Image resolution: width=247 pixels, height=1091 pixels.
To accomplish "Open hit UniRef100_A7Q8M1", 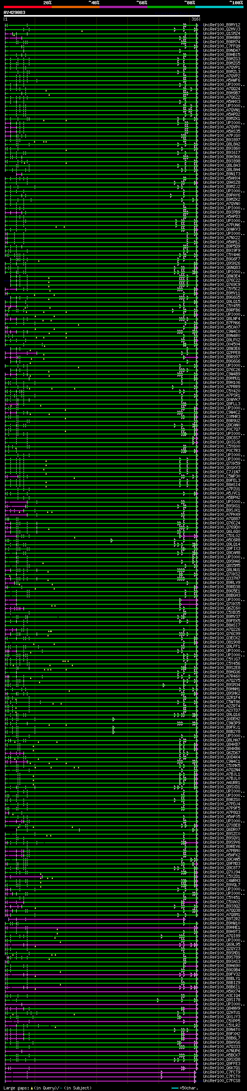I will coord(222,915).
